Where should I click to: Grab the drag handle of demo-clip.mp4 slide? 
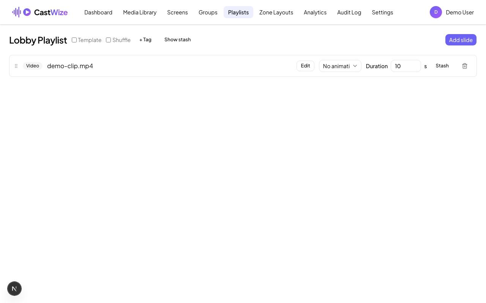coord(16,66)
